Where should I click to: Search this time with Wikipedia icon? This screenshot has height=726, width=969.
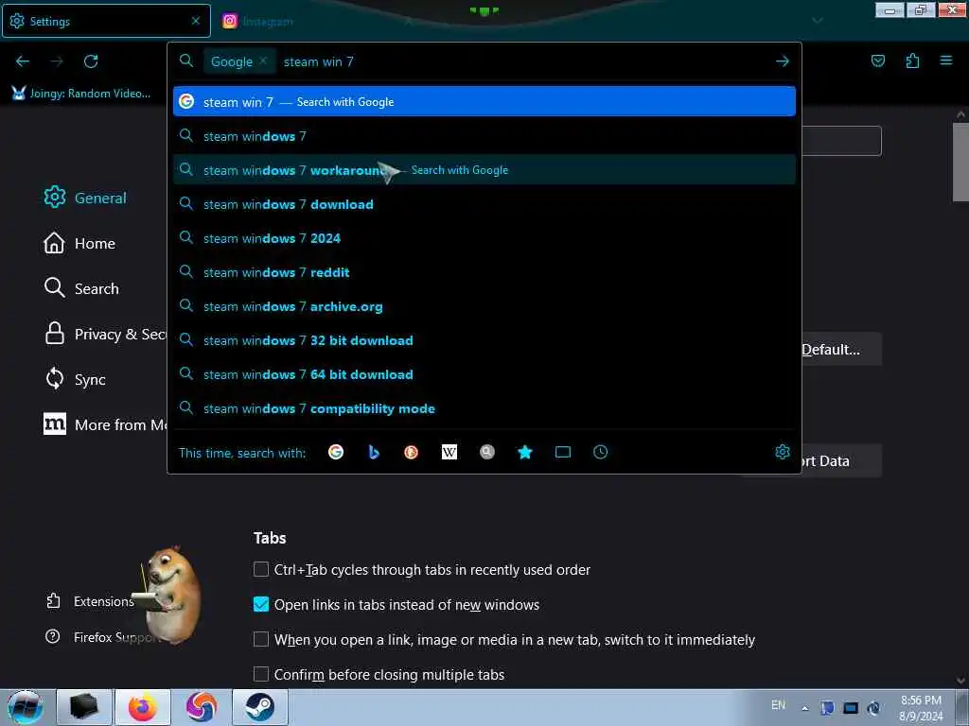(x=449, y=453)
